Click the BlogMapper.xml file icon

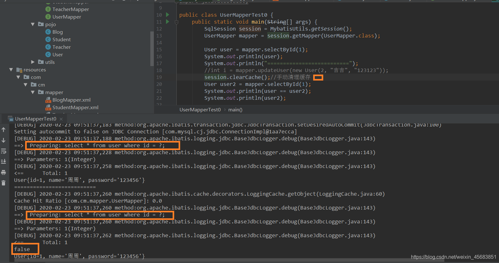(48, 100)
